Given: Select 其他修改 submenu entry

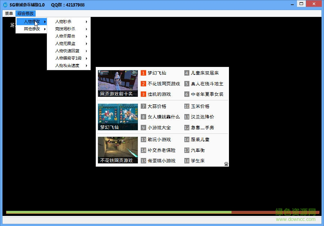Looking at the screenshot, I should (32, 29).
